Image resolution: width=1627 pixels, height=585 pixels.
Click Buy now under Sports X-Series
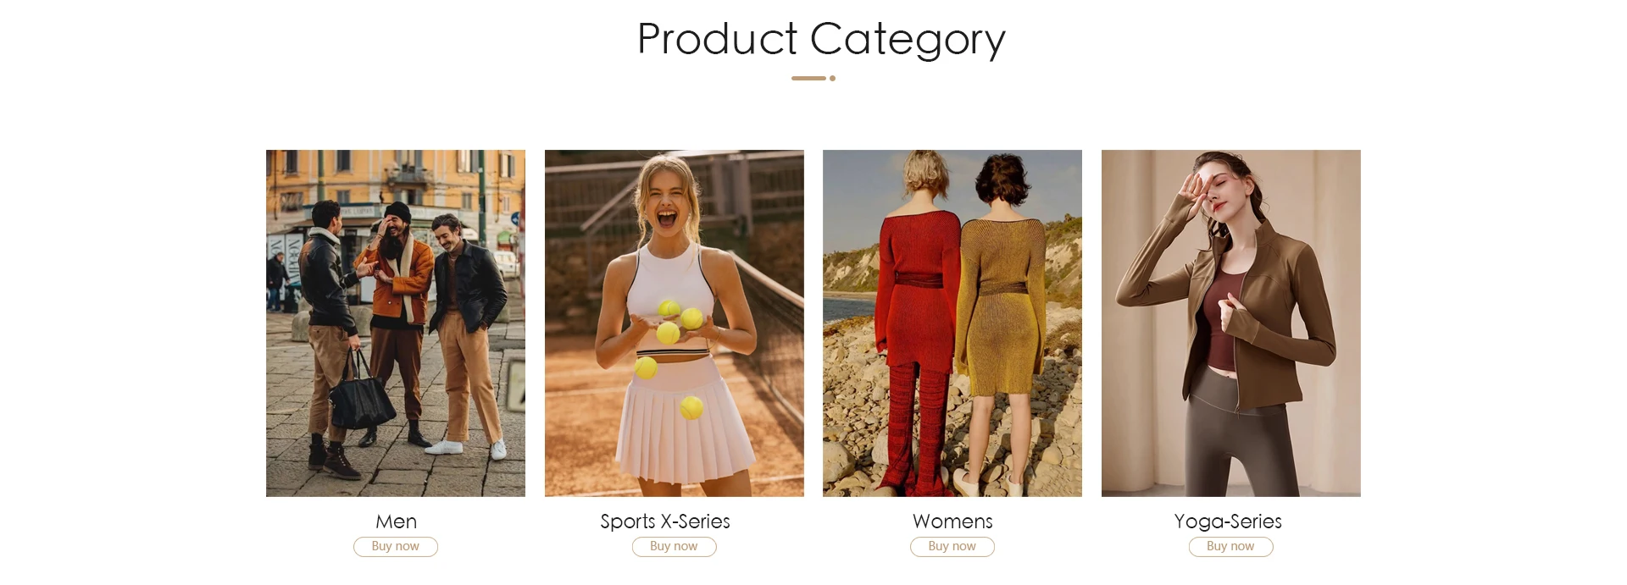point(675,547)
